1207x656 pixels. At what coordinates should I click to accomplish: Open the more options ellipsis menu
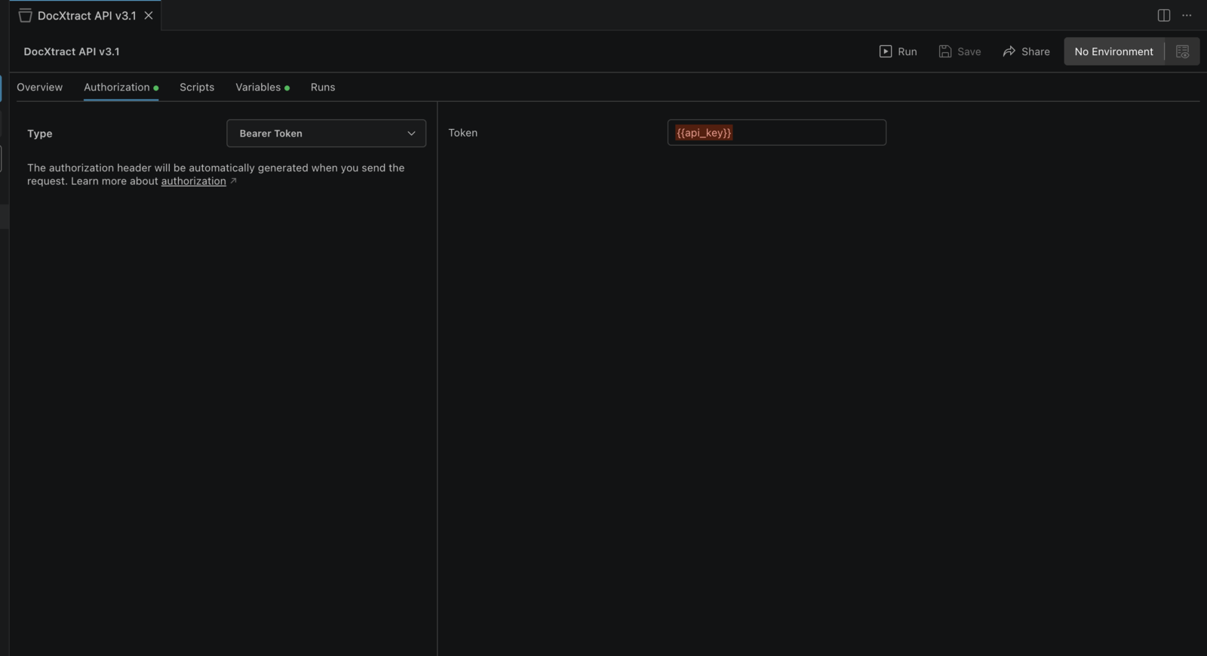[1187, 15]
